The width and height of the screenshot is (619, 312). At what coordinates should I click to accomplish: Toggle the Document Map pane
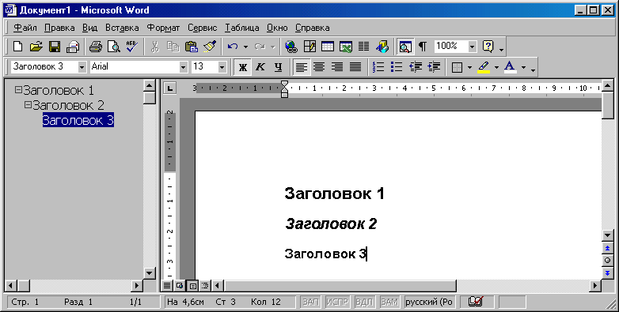(x=405, y=47)
